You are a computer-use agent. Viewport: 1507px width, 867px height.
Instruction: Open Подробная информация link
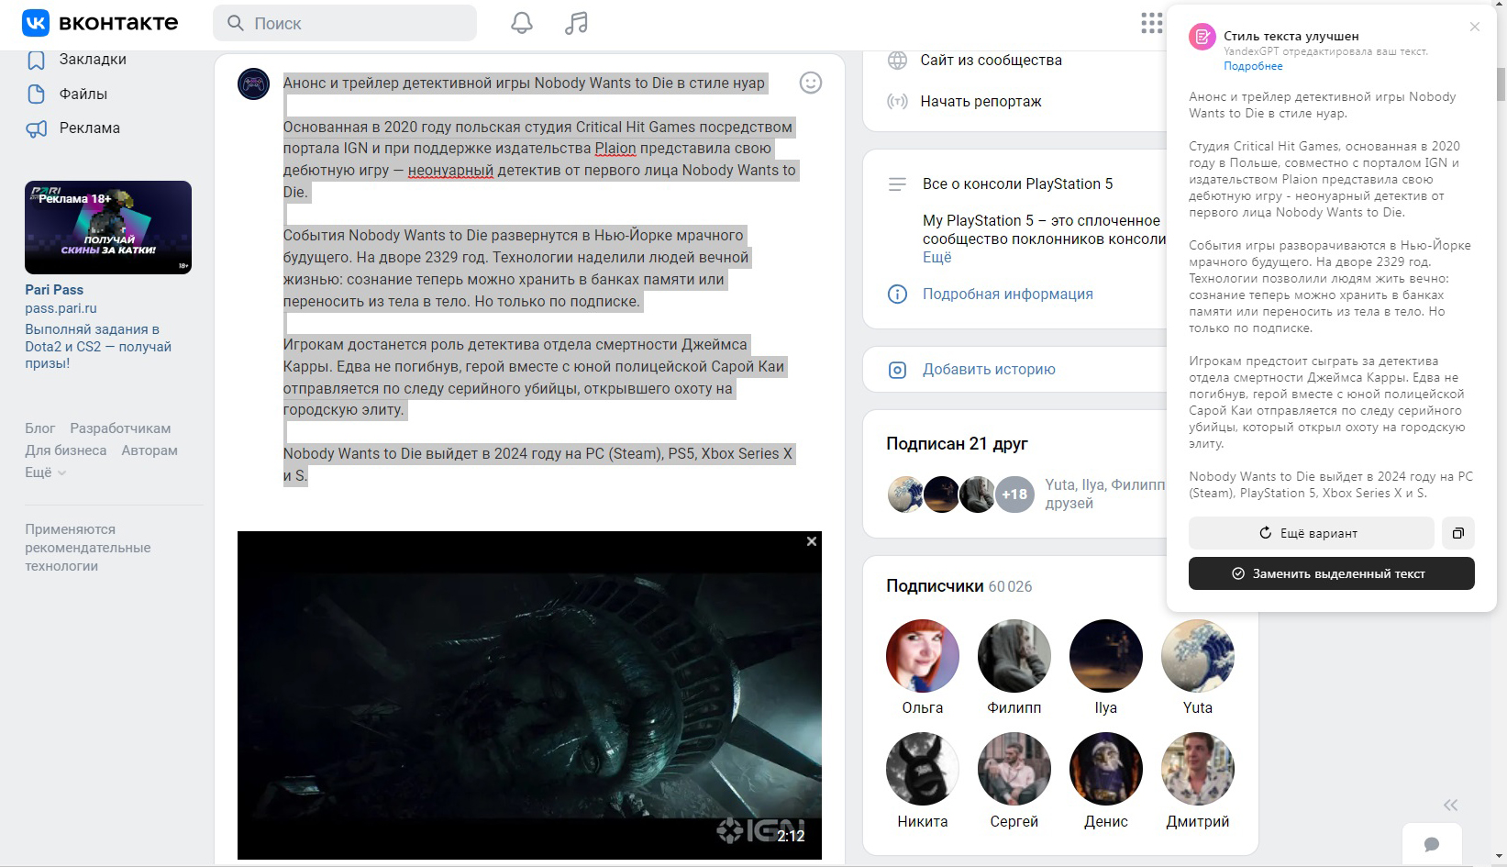coord(1007,294)
